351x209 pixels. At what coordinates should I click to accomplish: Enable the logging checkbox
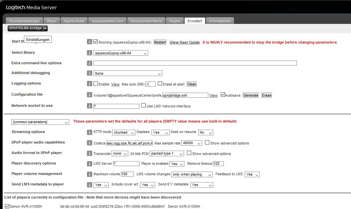(96, 84)
